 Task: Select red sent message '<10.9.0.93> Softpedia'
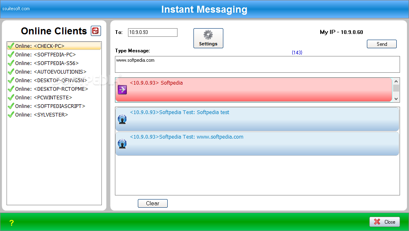[254, 90]
